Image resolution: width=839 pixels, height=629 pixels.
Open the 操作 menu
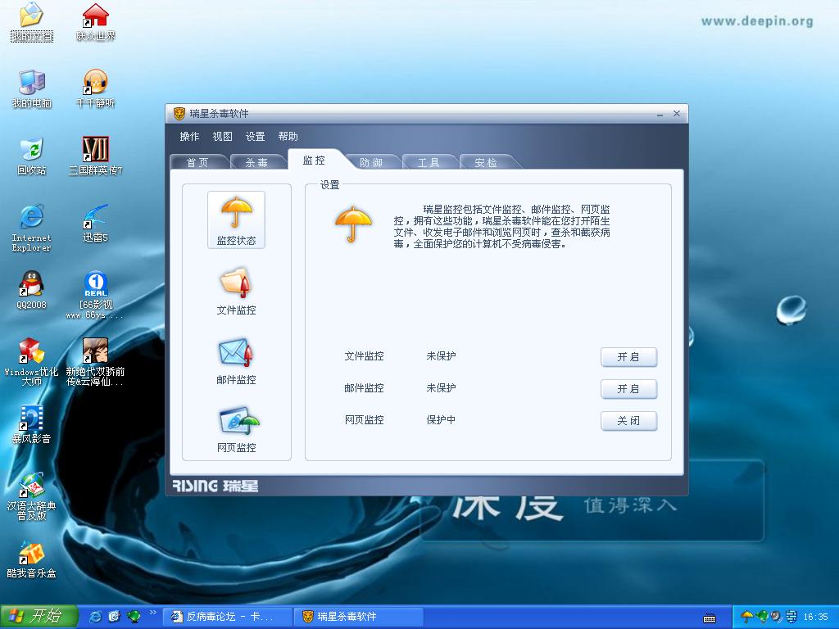189,137
